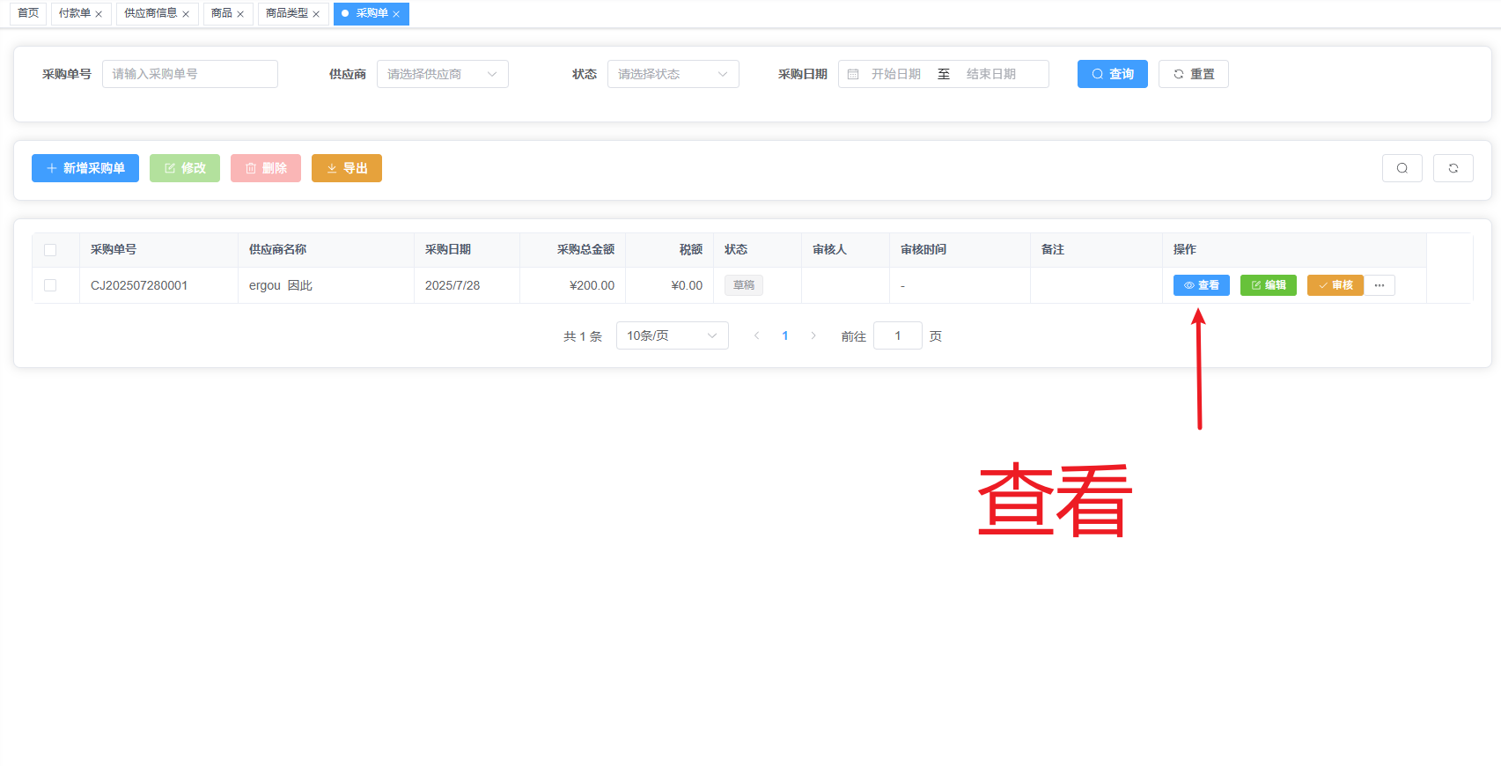Close the 供应商信息 tab via its x icon
Image resolution: width=1501 pixels, height=766 pixels.
click(186, 14)
